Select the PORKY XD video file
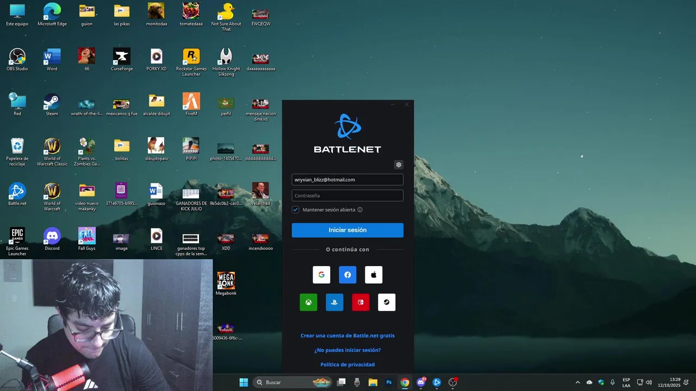Image resolution: width=696 pixels, height=391 pixels. (157, 60)
